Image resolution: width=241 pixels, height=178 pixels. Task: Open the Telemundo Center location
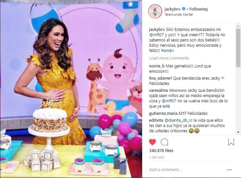pos(179,14)
